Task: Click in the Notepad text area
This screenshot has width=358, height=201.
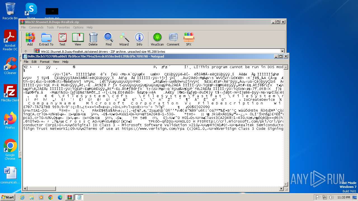Action: (x=153, y=126)
